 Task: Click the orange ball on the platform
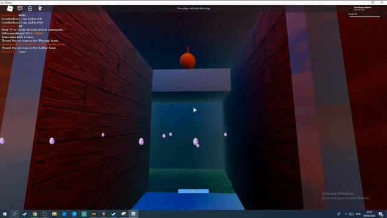click(x=187, y=61)
